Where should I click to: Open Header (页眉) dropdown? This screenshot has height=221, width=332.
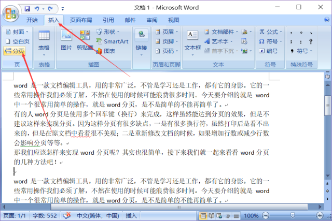point(167,32)
